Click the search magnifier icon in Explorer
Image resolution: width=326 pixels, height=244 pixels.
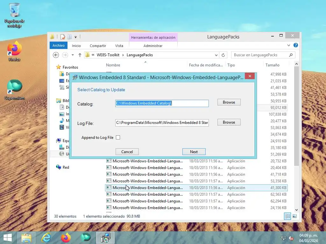tap(291, 55)
